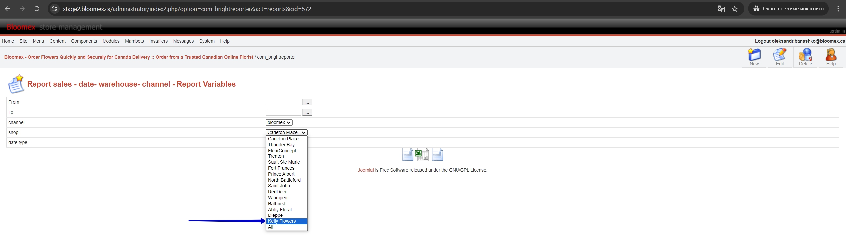Go forward with the browser forward arrow
The width and height of the screenshot is (846, 247).
coord(22,9)
